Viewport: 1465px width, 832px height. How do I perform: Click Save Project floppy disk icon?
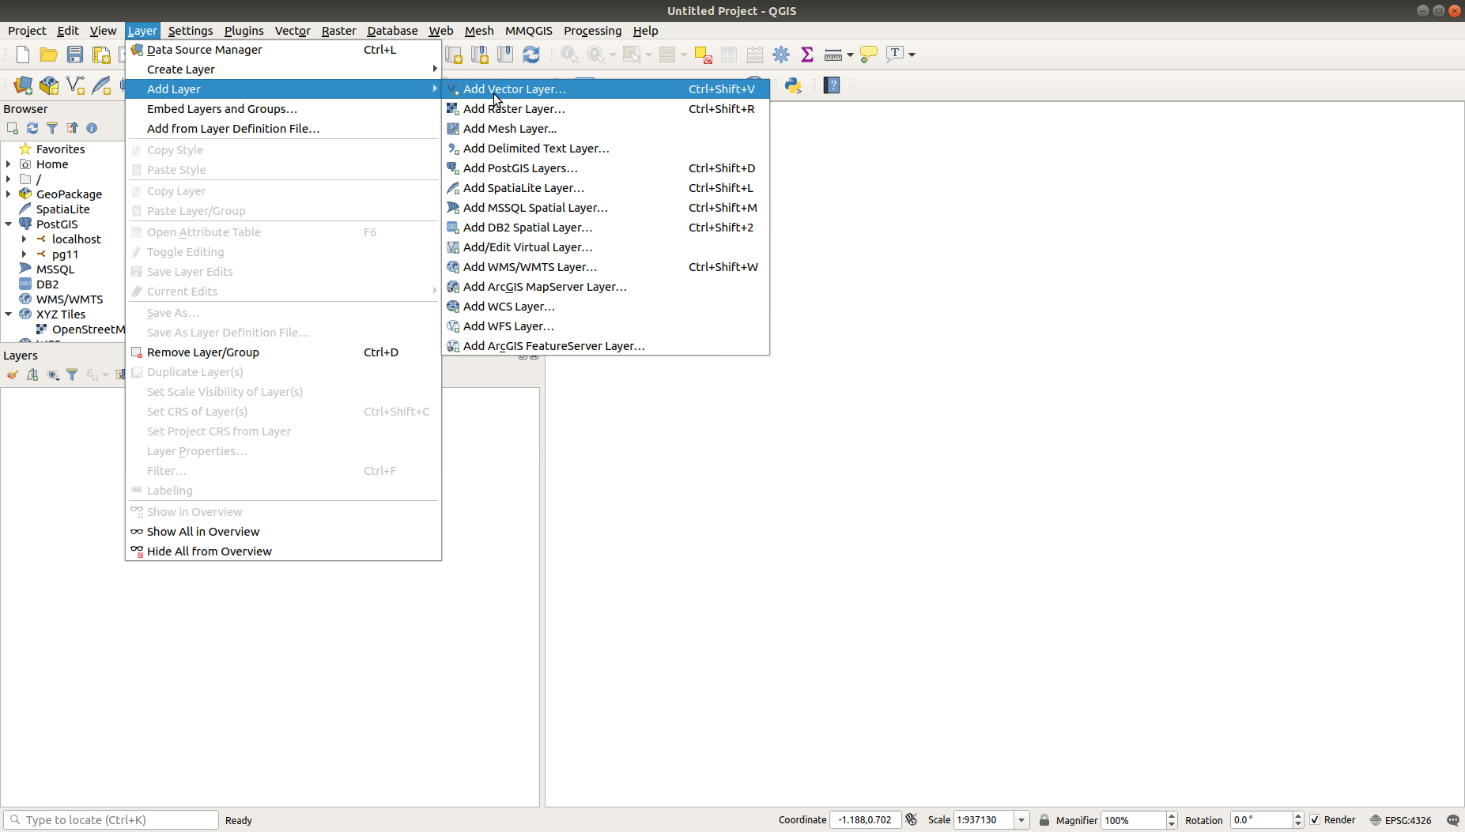point(75,55)
